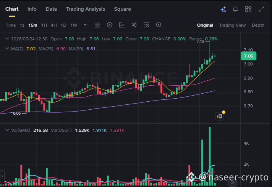
Task: Click the MA(7) value 7.02
Action: pos(31,49)
